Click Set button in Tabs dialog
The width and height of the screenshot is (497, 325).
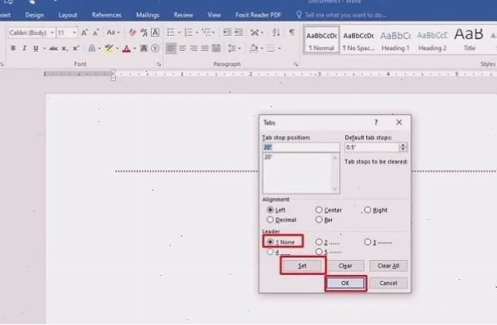click(x=303, y=266)
